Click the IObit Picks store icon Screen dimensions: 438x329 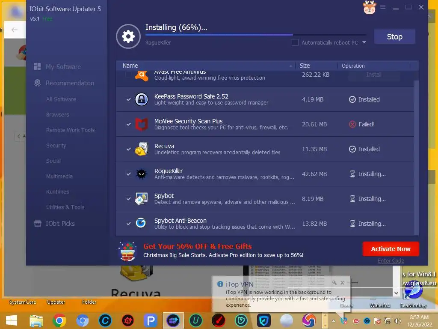tap(38, 223)
